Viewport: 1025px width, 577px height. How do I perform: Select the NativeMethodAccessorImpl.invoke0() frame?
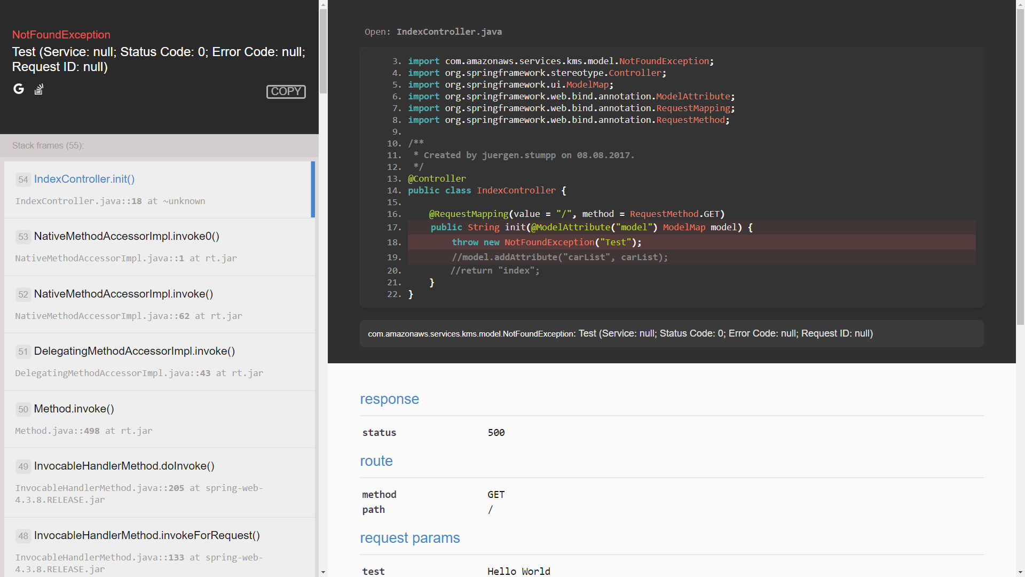pyautogui.click(x=127, y=236)
